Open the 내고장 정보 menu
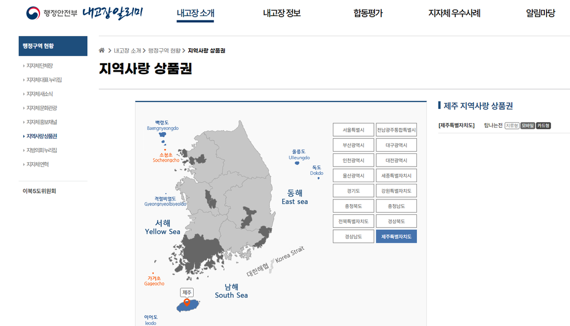The height and width of the screenshot is (326, 570). click(282, 13)
